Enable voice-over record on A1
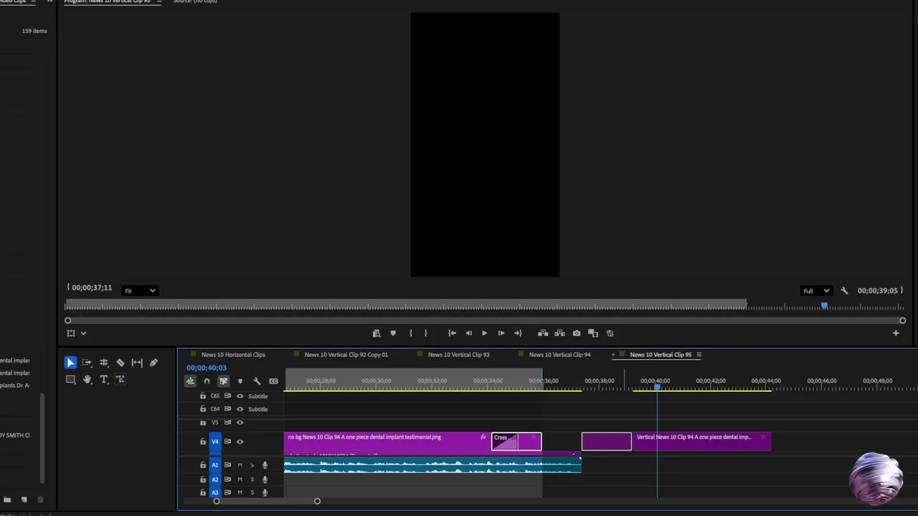 [265, 465]
